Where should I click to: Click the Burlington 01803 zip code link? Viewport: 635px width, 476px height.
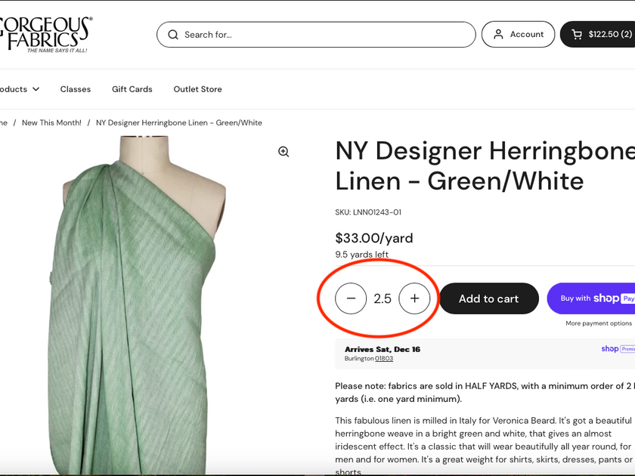(x=383, y=358)
